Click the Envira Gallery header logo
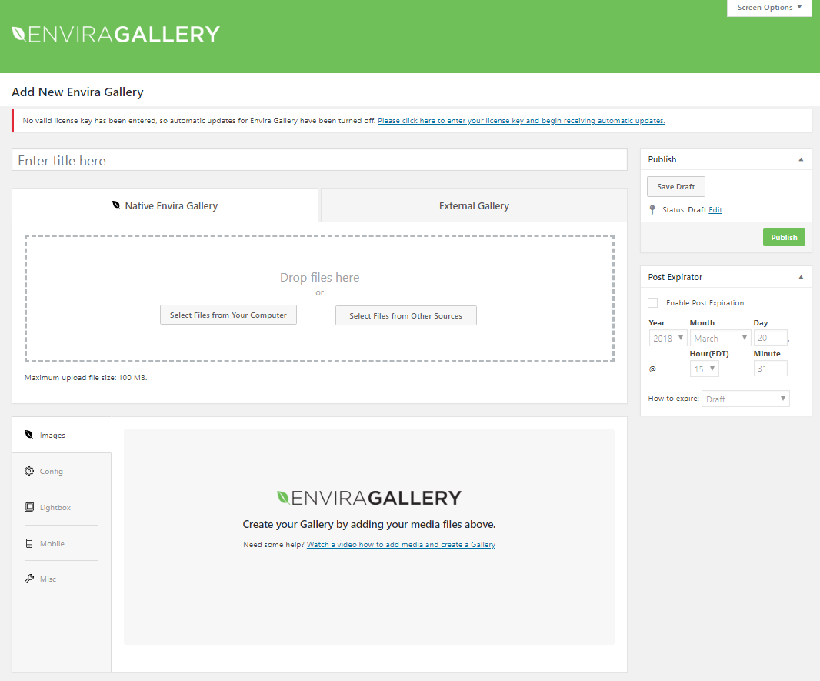 pos(116,35)
